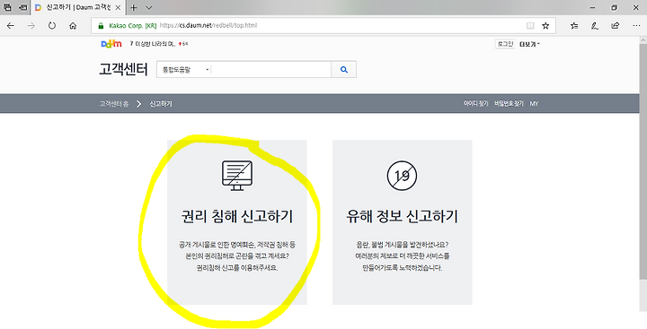Click the tab preview icon at top left

pyautogui.click(x=7, y=7)
